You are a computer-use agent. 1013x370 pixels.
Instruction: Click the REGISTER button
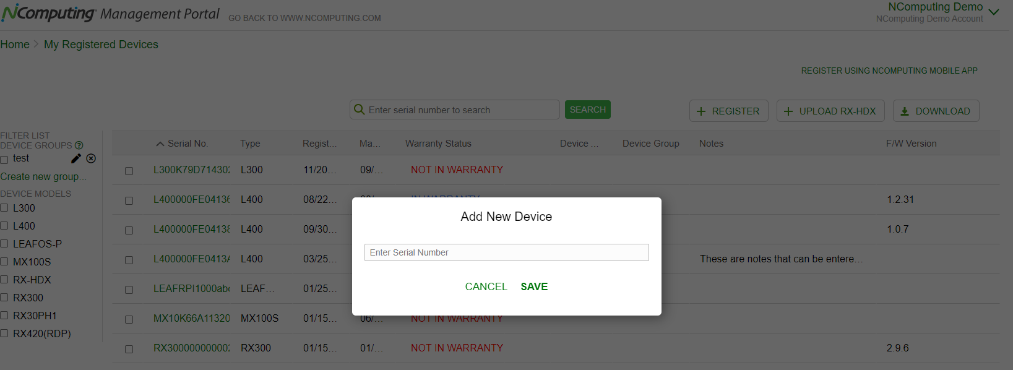pos(729,111)
